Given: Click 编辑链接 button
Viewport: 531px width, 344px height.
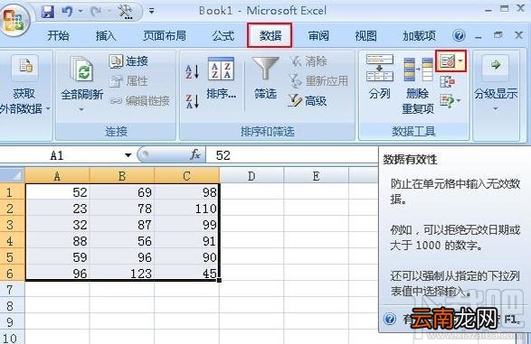Looking at the screenshot, I should click(139, 101).
